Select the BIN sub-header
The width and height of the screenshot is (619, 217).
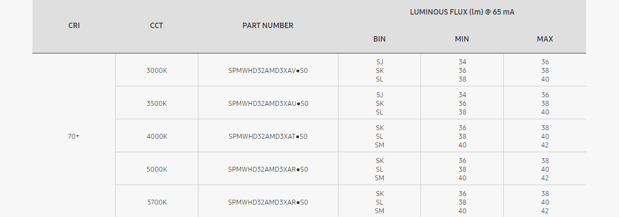point(380,39)
